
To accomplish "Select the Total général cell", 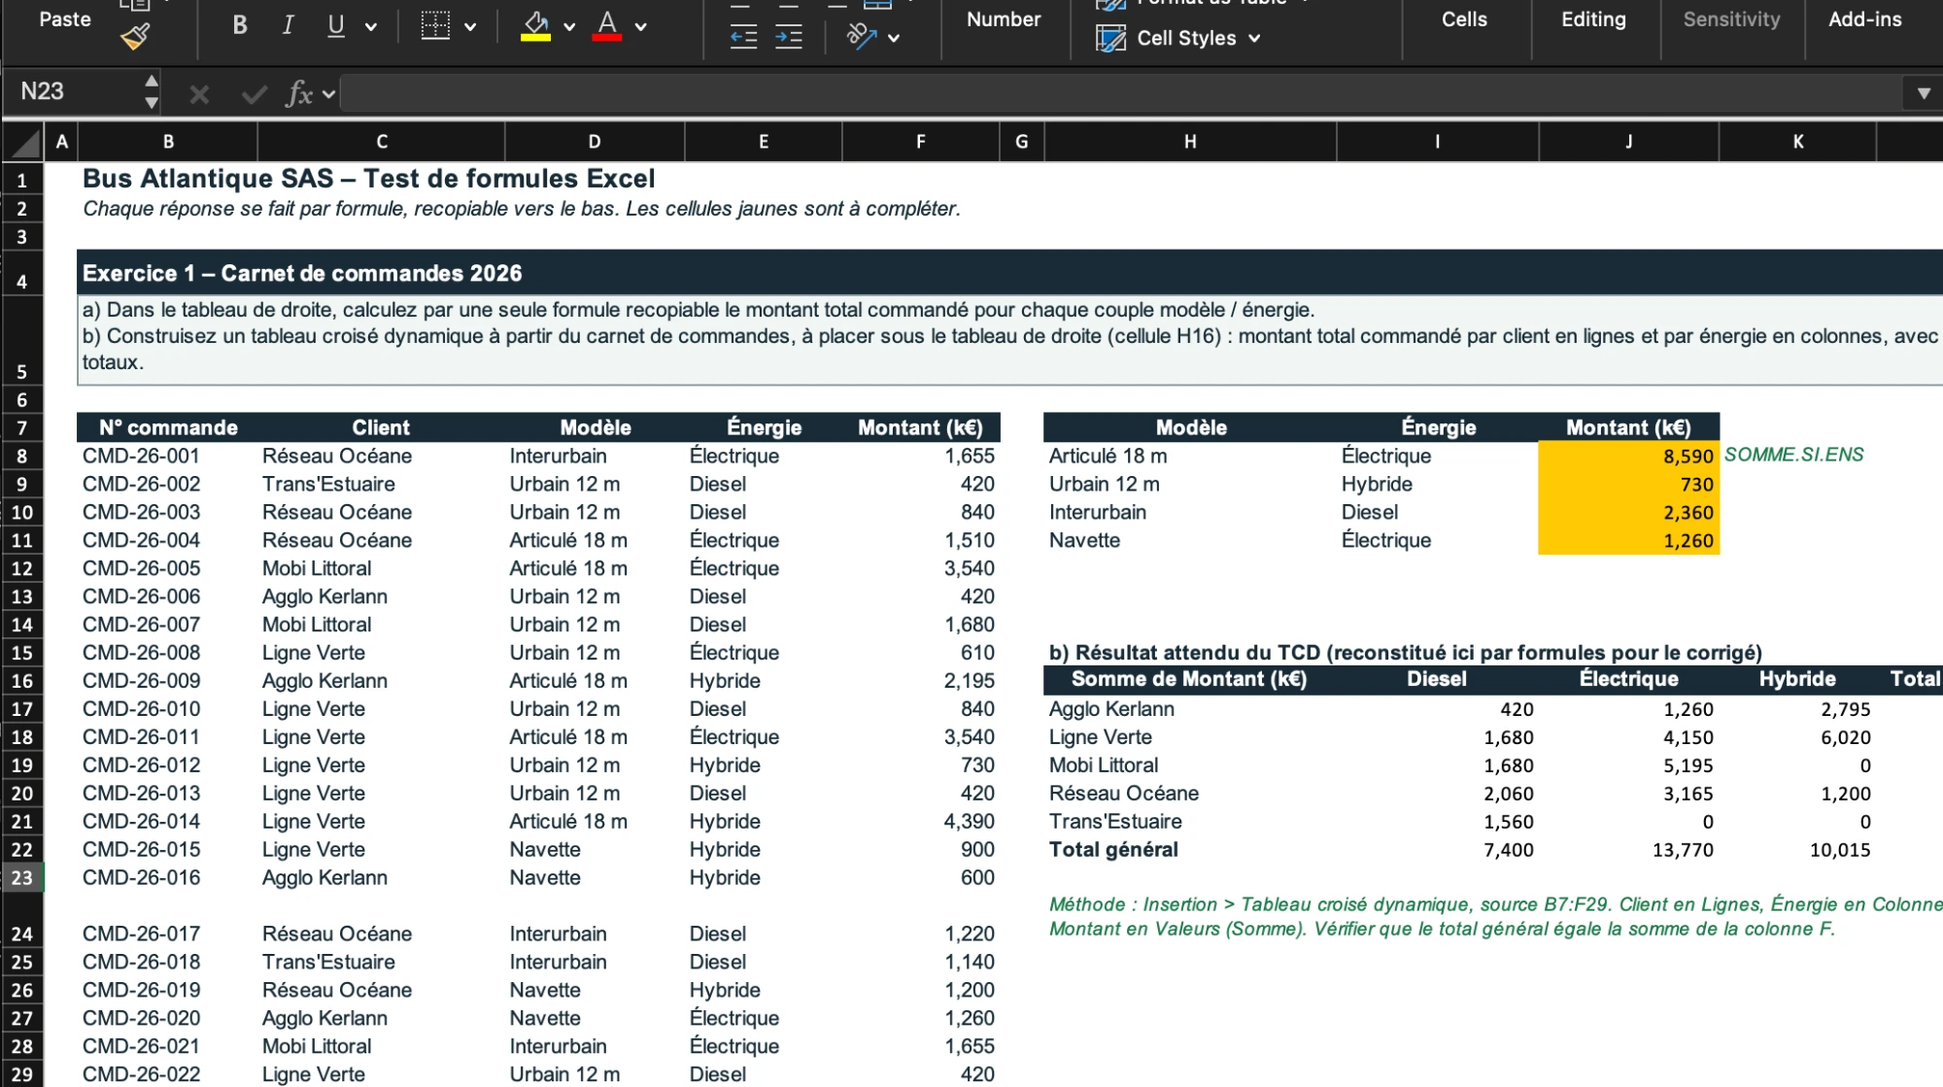I will (x=1190, y=850).
